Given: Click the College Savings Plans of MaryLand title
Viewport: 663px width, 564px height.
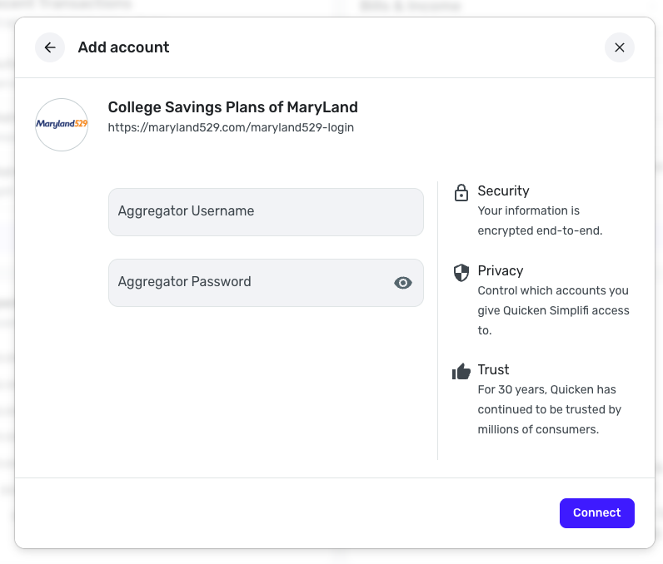Looking at the screenshot, I should click(x=232, y=107).
